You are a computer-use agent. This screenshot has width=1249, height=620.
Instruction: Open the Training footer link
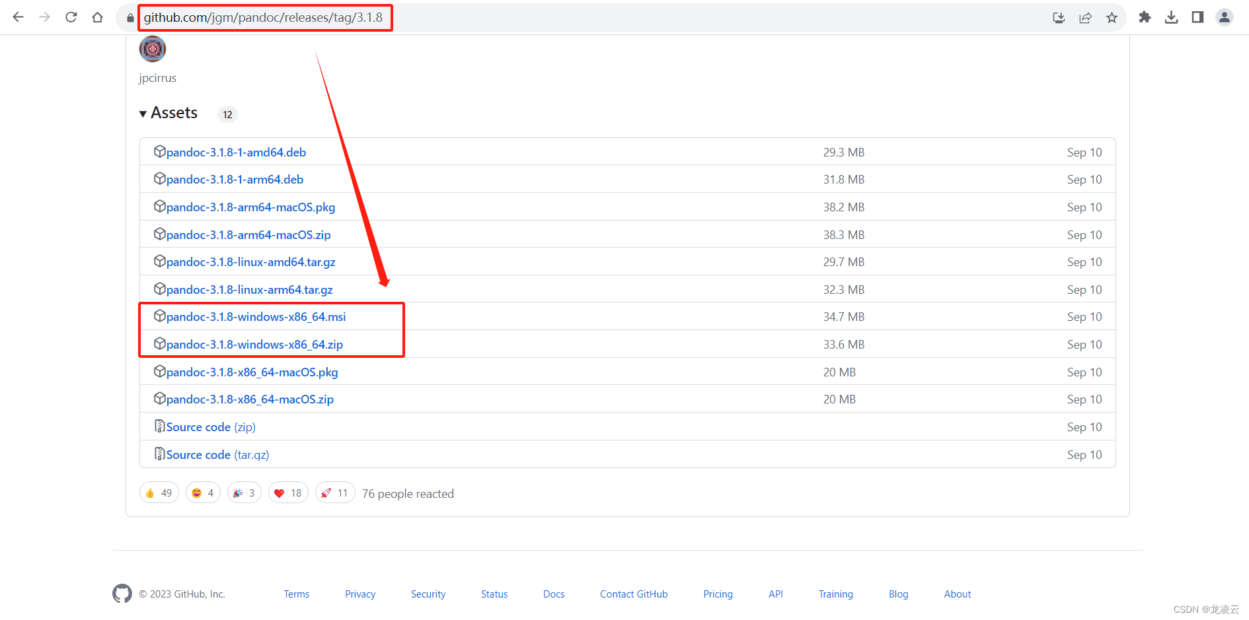pyautogui.click(x=836, y=594)
